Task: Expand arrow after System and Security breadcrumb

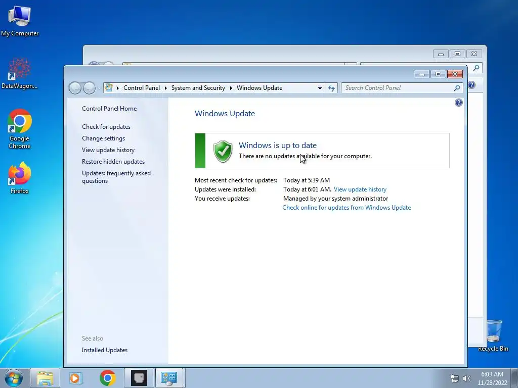Action: pos(231,88)
